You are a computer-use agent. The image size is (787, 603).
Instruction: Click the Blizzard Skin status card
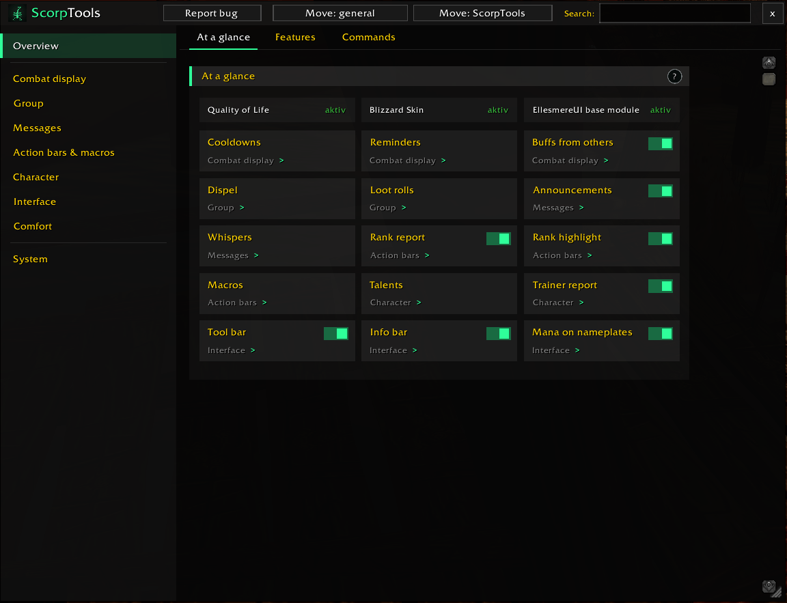(x=439, y=110)
